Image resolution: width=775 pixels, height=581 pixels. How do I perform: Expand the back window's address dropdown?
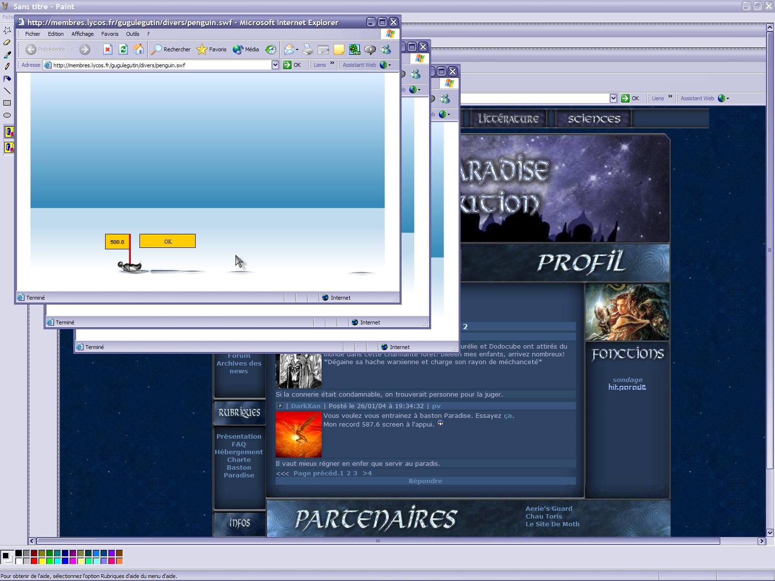pos(613,98)
